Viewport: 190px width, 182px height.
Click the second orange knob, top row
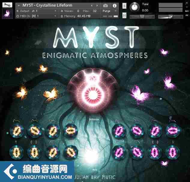click(x=35, y=131)
